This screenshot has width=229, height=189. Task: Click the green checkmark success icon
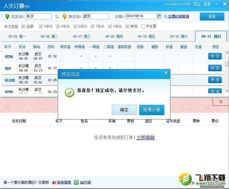coord(70,92)
